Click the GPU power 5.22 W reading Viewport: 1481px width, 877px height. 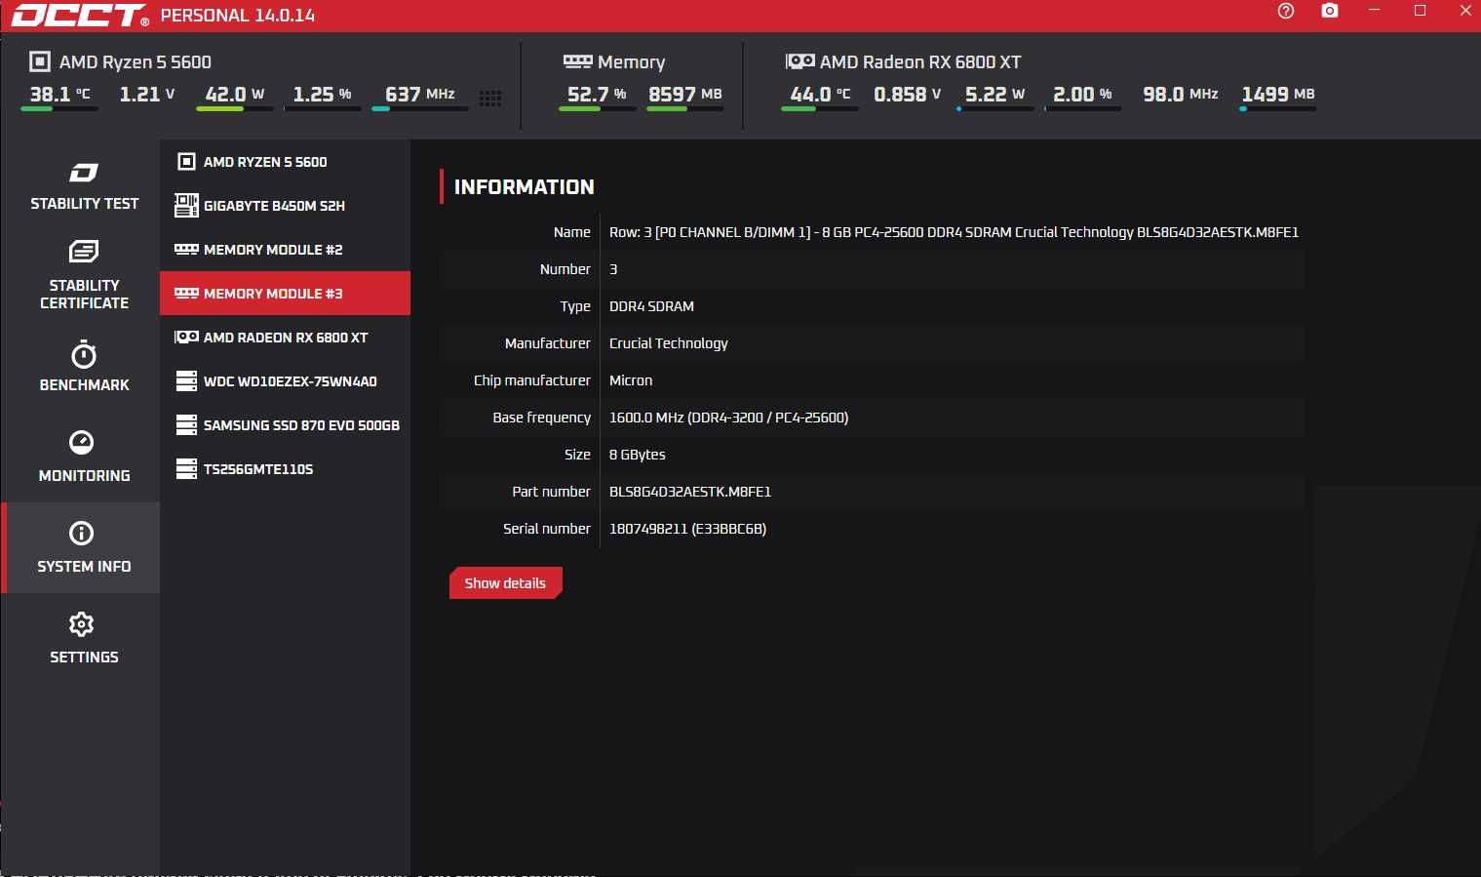[995, 95]
